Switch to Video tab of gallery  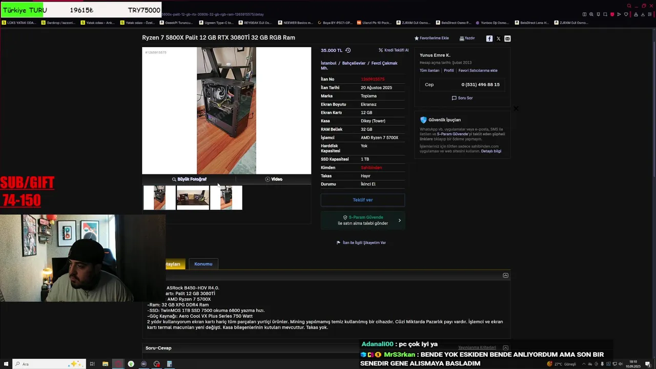[274, 179]
